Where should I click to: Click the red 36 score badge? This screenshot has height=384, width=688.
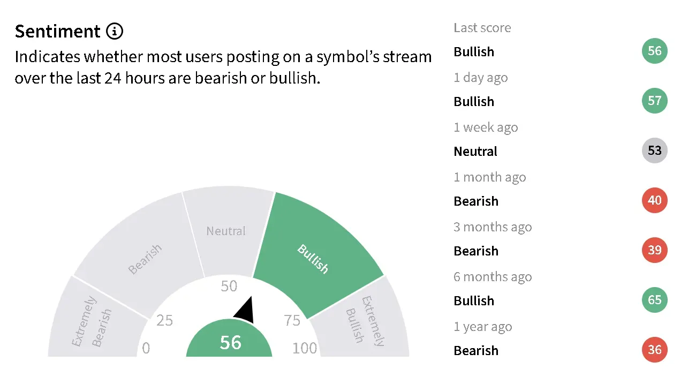pyautogui.click(x=654, y=350)
